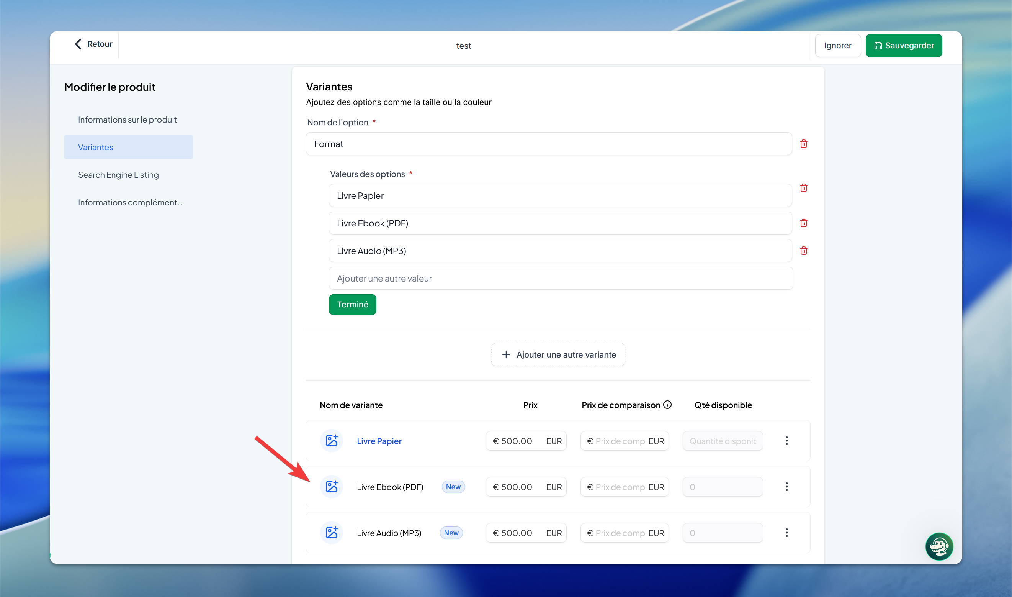Open Informations sur le produit section
Screen dimensions: 1012x597
point(129,120)
